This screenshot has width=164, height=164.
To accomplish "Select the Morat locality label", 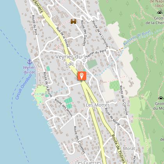I will (x=129, y=148).
